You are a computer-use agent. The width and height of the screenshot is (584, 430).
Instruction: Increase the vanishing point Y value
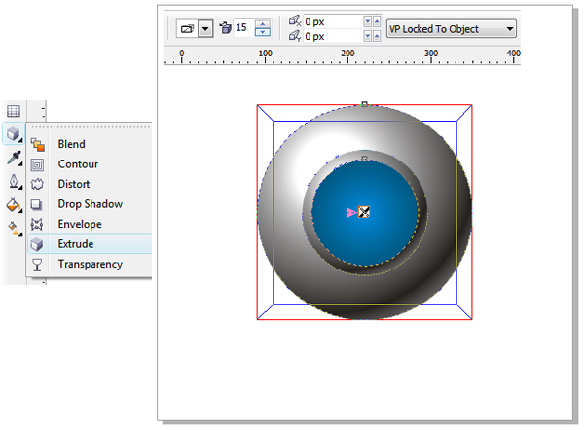377,36
